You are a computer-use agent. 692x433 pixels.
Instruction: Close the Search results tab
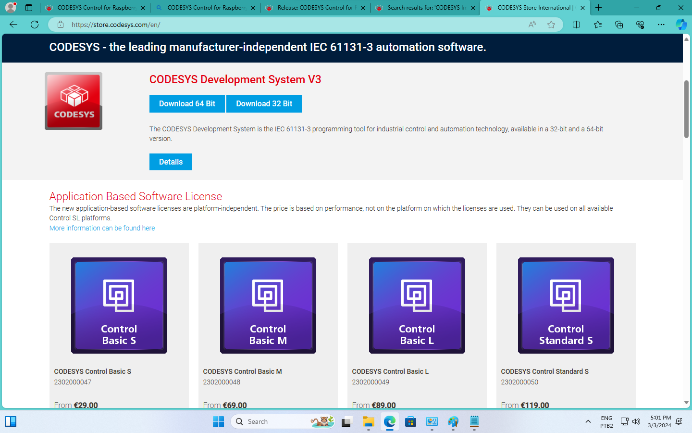pyautogui.click(x=473, y=8)
